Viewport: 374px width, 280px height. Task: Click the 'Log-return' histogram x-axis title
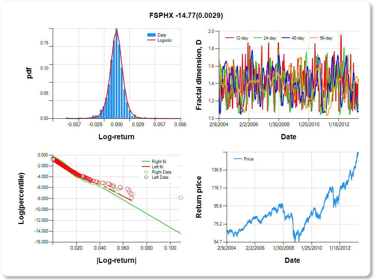coord(116,137)
